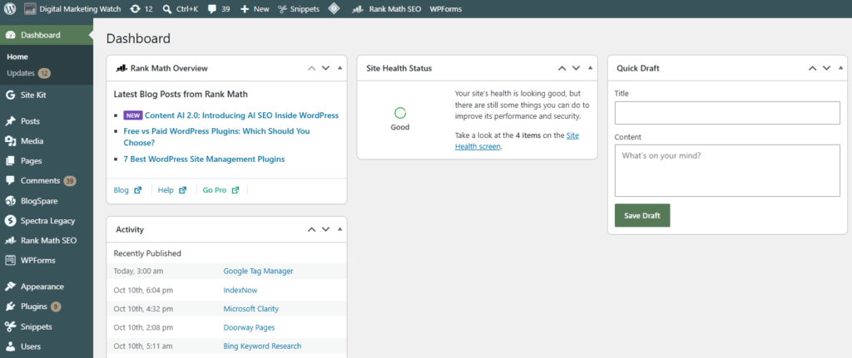Open the Microsoft Clarity post link
The image size is (852, 358).
coord(251,309)
